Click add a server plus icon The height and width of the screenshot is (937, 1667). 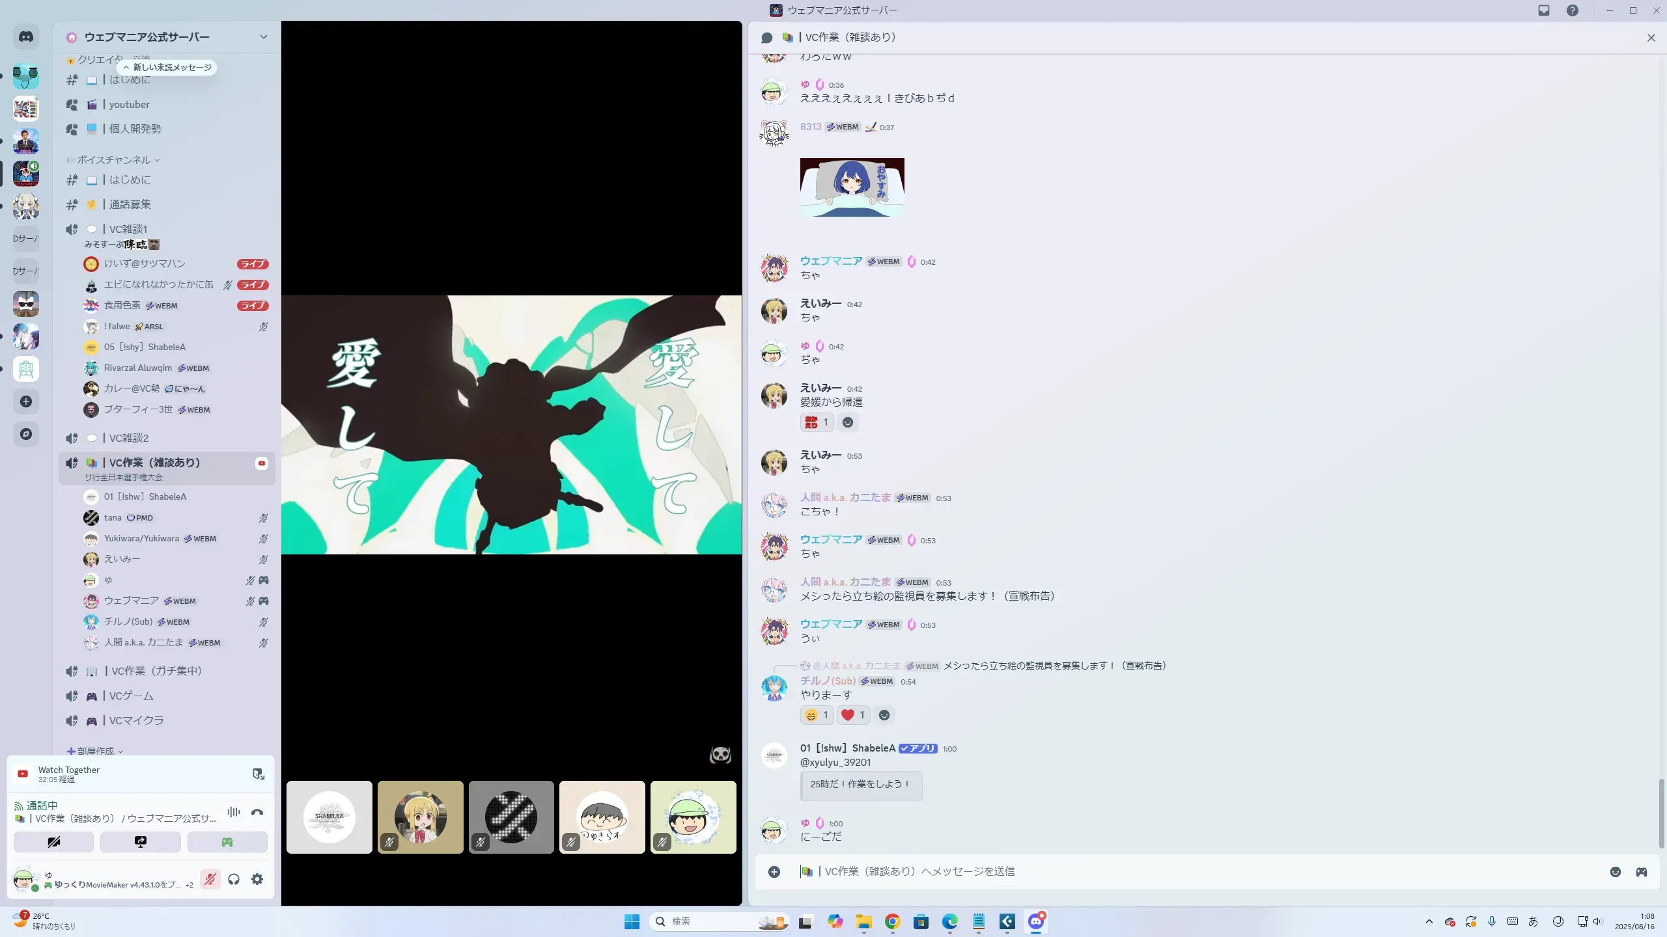(x=26, y=401)
